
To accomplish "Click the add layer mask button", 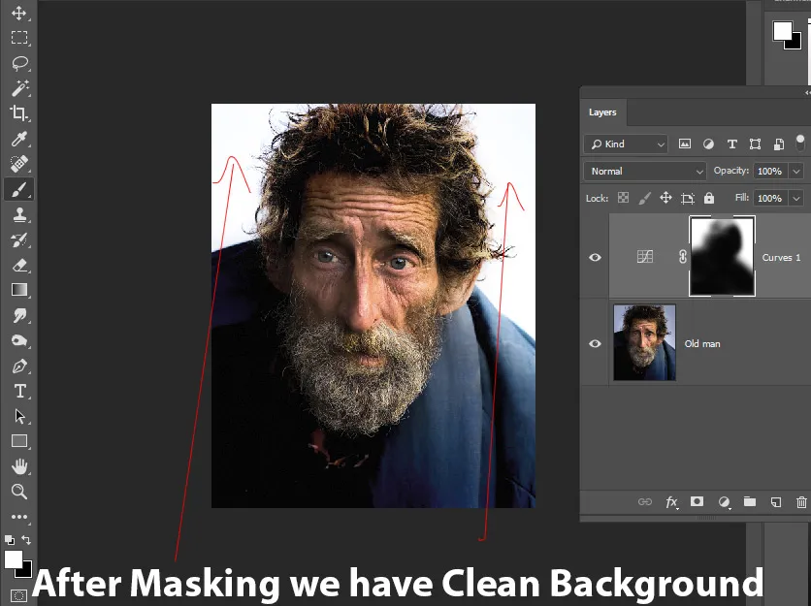I will (x=697, y=501).
